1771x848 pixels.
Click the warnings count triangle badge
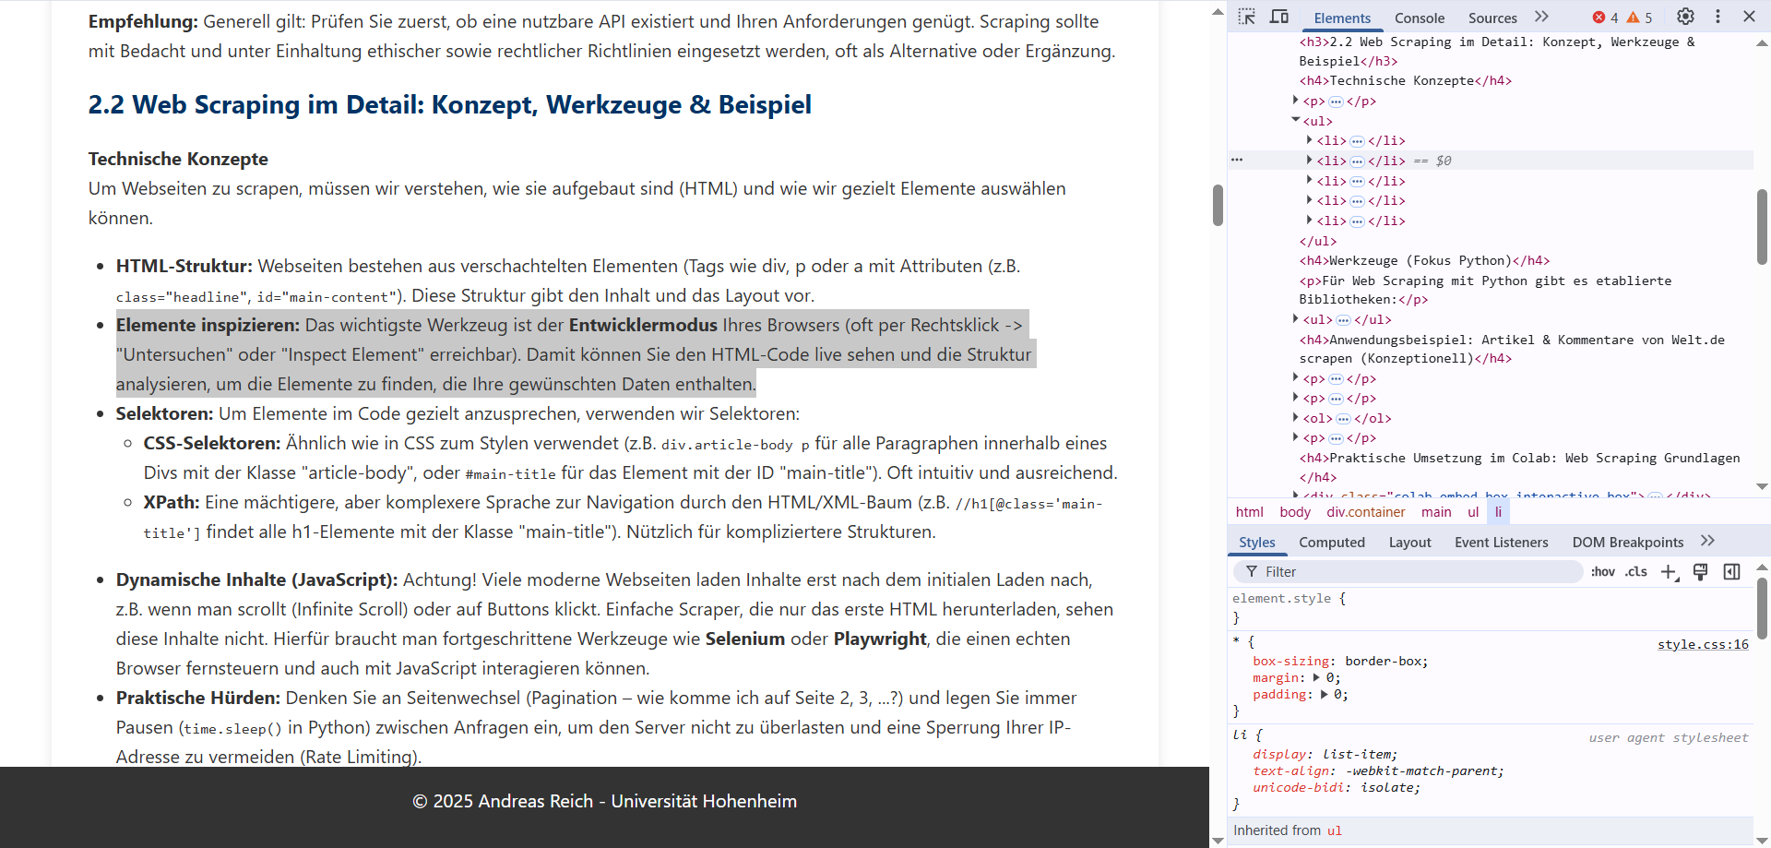pyautogui.click(x=1640, y=18)
